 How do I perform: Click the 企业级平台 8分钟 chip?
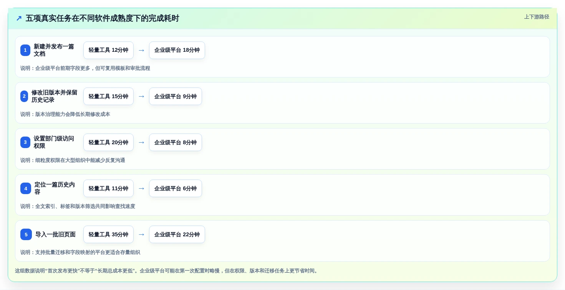point(176,142)
